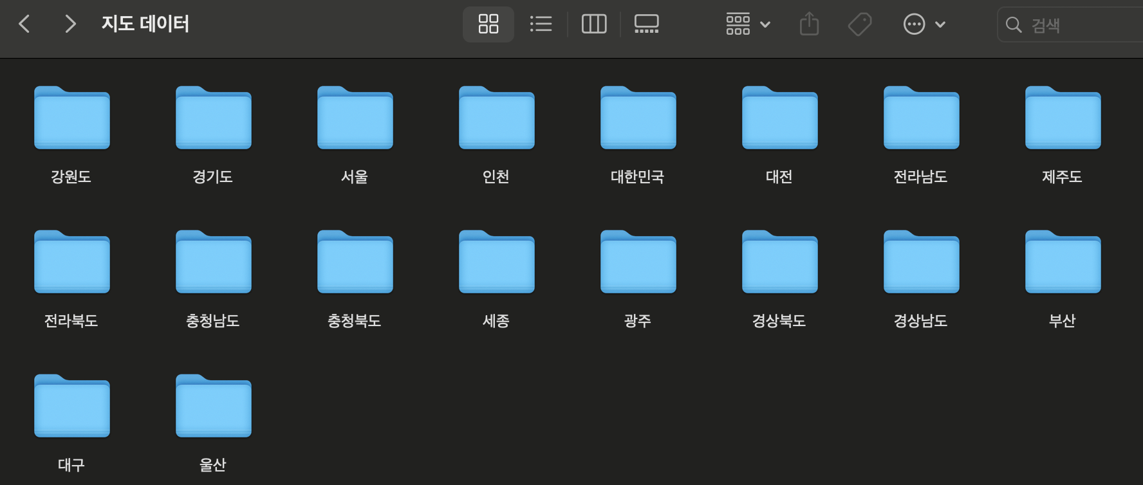The width and height of the screenshot is (1143, 485).
Task: Select the 제주도 folder icon
Action: coord(1063,118)
